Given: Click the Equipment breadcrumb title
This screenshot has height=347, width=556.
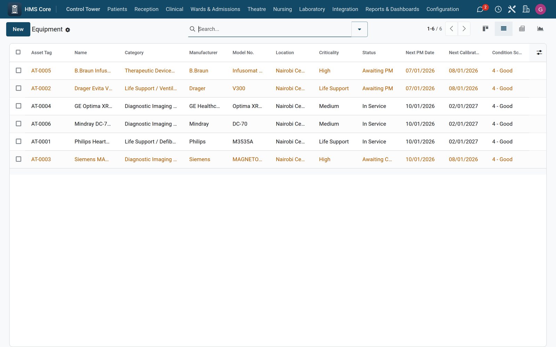Looking at the screenshot, I should click(47, 29).
